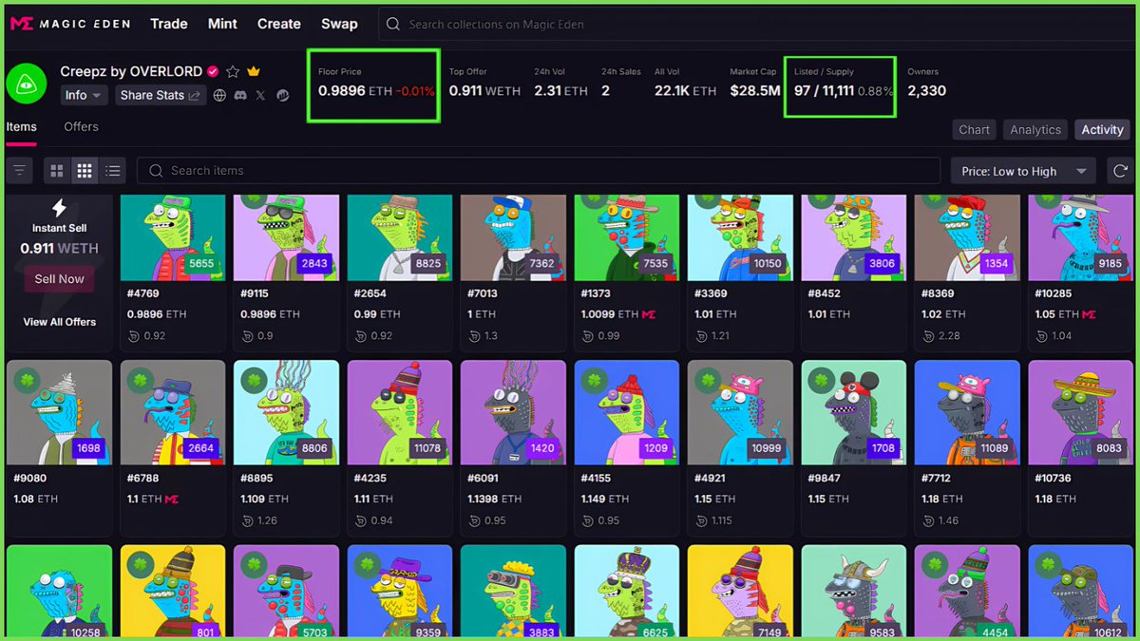
Task: Click the Market Cap value $28.5M
Action: (x=755, y=91)
